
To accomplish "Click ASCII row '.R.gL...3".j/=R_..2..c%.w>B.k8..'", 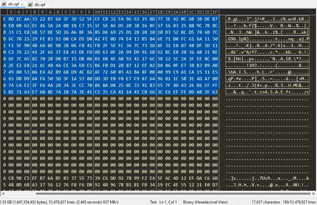I will coord(267,19).
